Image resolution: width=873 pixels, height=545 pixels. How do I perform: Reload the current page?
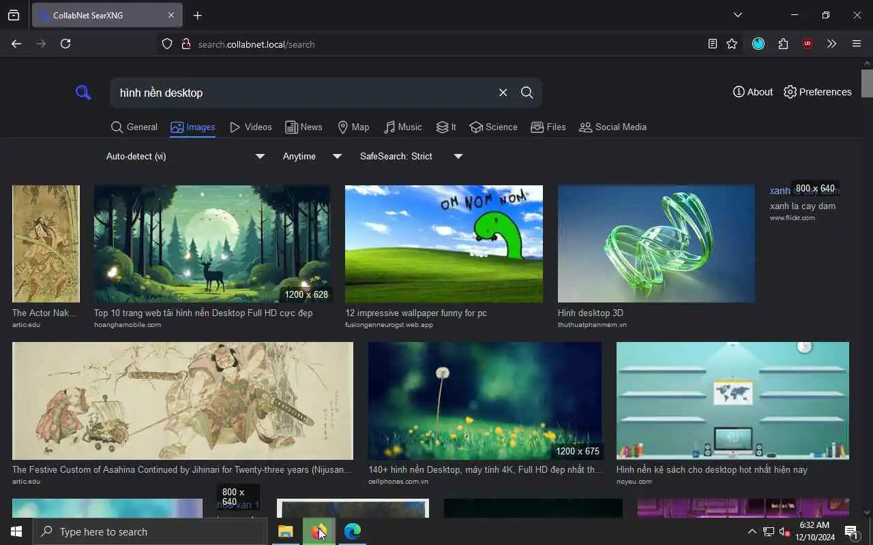65,44
